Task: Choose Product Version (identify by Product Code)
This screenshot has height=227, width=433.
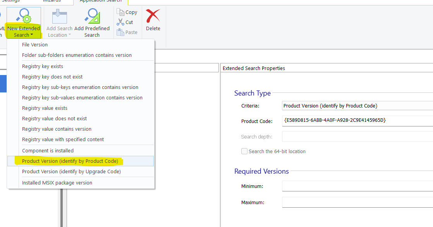Action: point(70,161)
